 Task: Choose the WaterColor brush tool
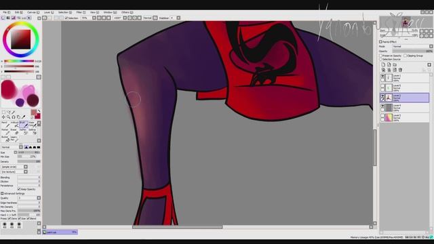point(33,124)
